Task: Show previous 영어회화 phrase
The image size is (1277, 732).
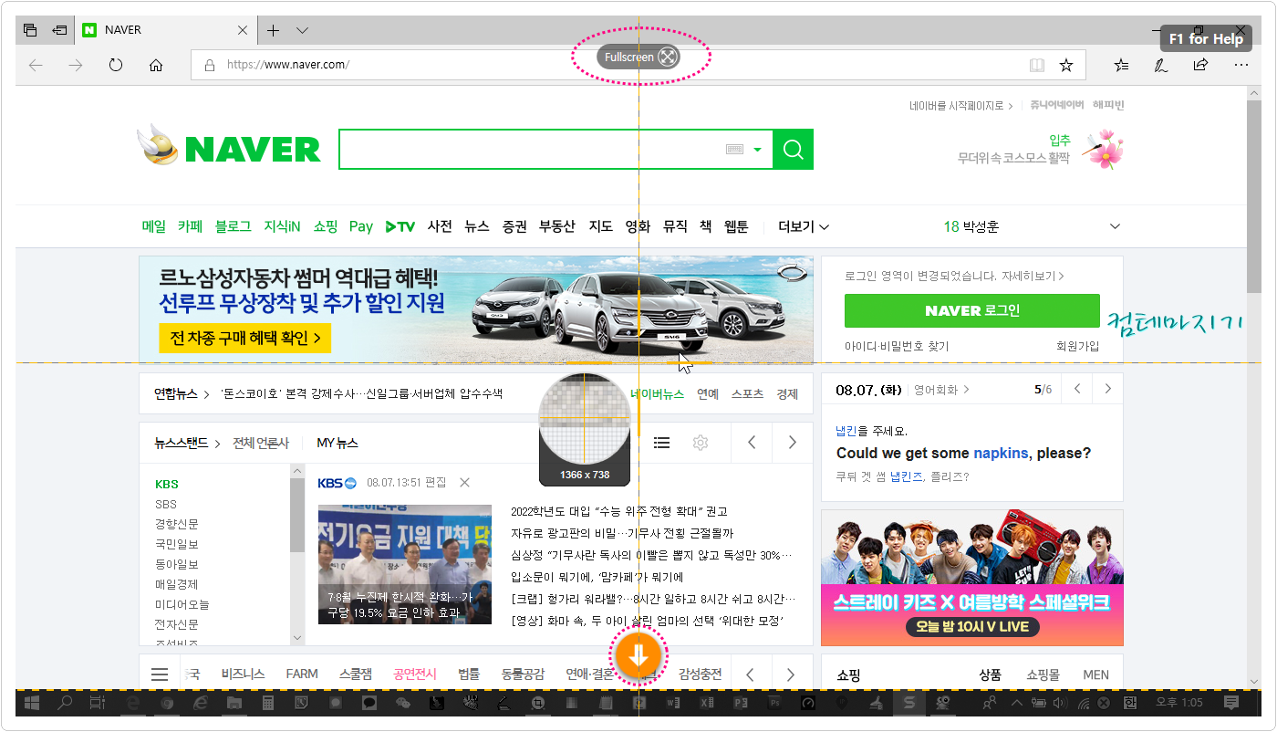Action: click(x=1077, y=389)
